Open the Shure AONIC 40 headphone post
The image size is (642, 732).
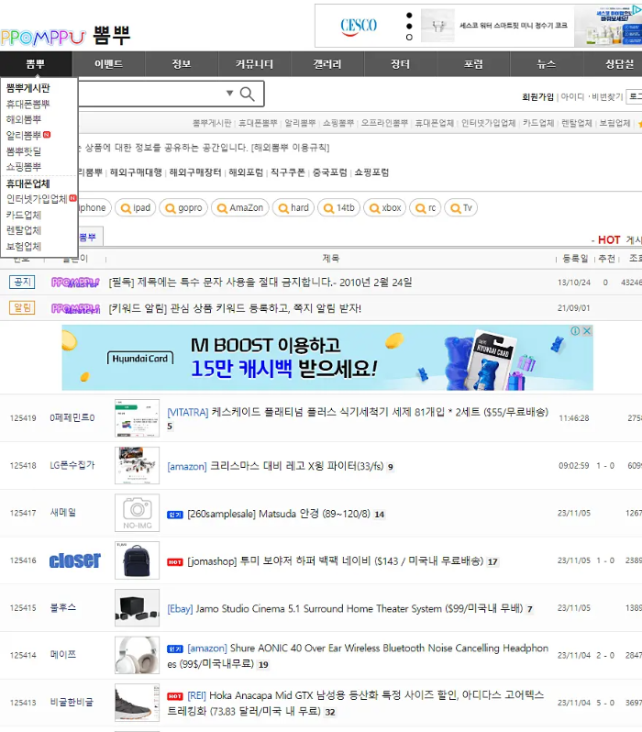(358, 656)
